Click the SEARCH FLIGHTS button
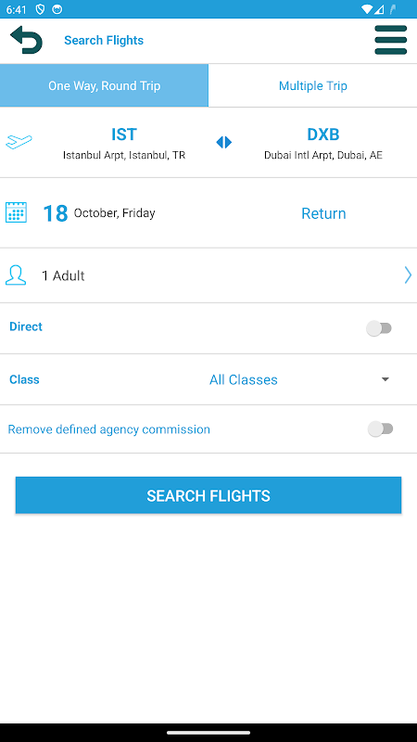Image resolution: width=417 pixels, height=742 pixels. click(x=208, y=495)
